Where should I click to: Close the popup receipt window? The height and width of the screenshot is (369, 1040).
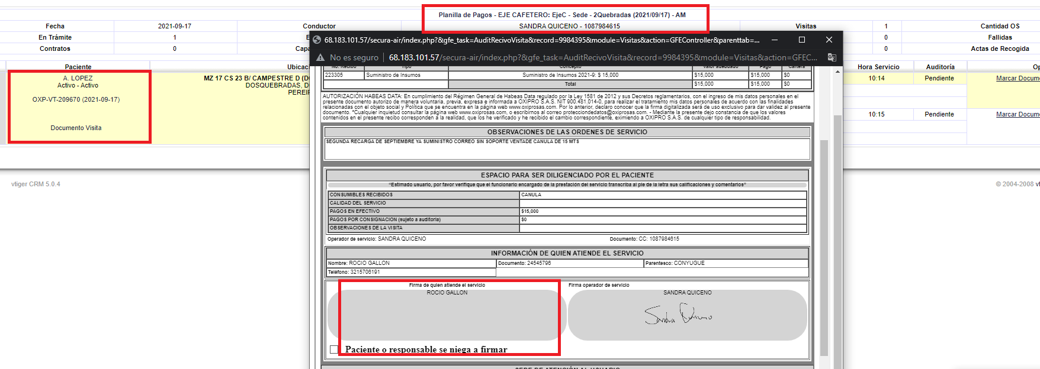tap(829, 40)
